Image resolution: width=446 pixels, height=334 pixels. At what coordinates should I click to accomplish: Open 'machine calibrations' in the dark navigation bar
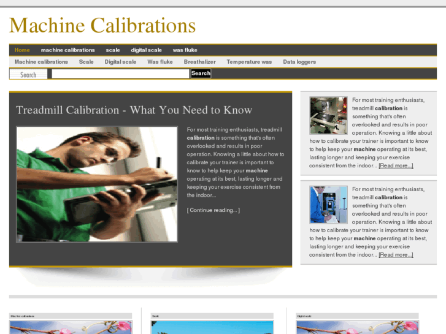pyautogui.click(x=67, y=50)
